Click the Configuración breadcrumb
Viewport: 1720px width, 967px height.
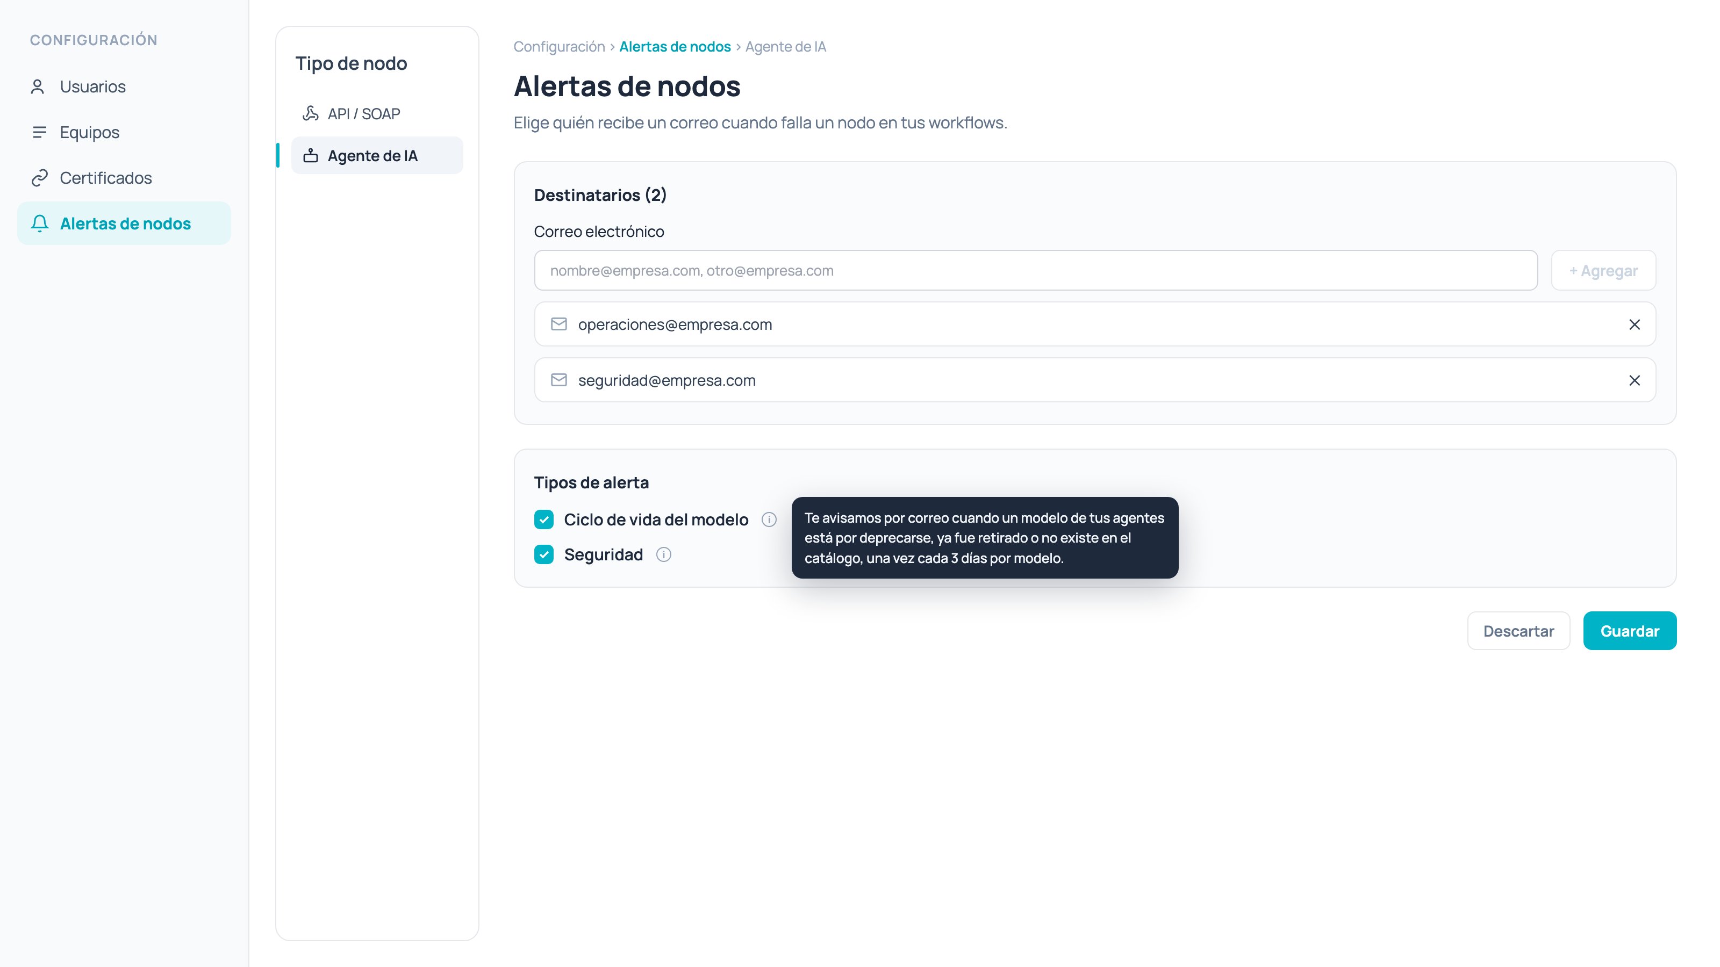click(559, 47)
